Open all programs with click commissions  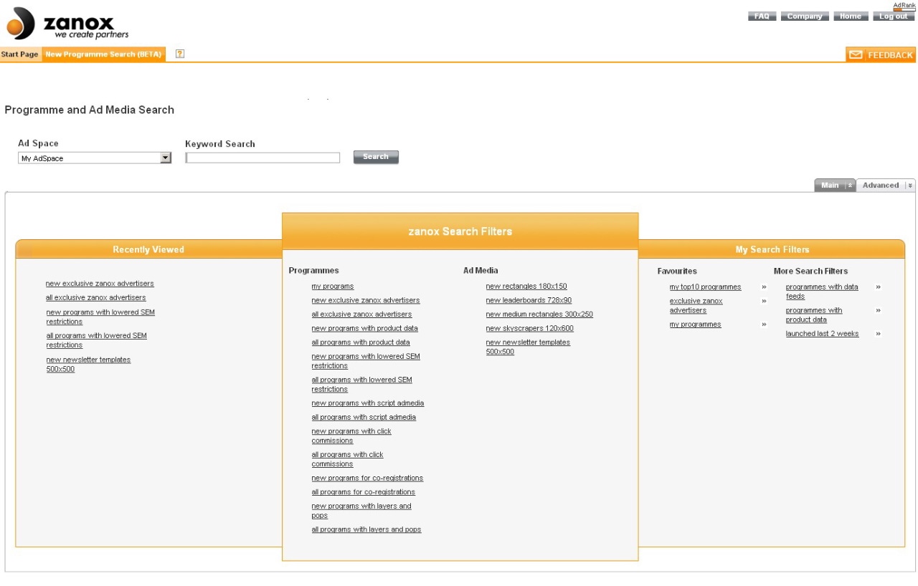click(347, 459)
